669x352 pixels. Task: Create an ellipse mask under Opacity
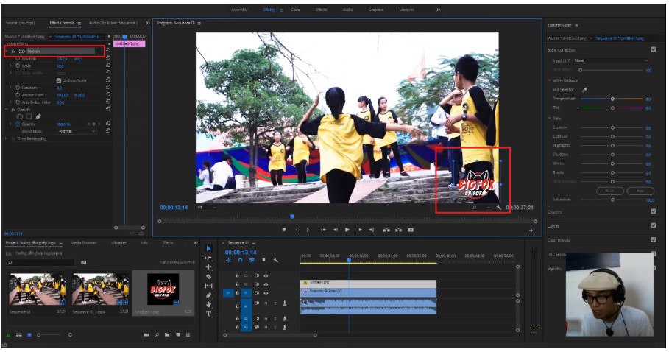(x=20, y=116)
